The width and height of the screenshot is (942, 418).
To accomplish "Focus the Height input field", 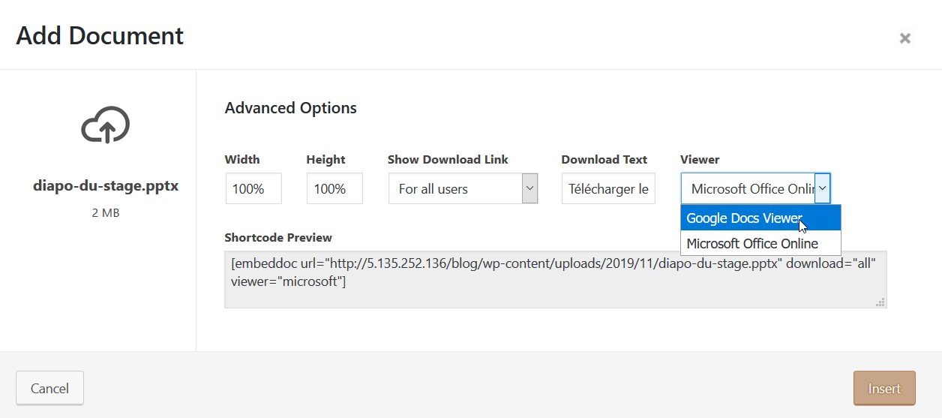I will pos(334,188).
